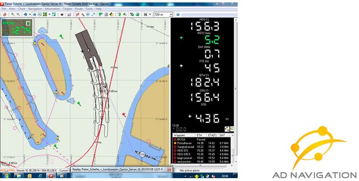Open the Navigation menu

[x=35, y=9]
